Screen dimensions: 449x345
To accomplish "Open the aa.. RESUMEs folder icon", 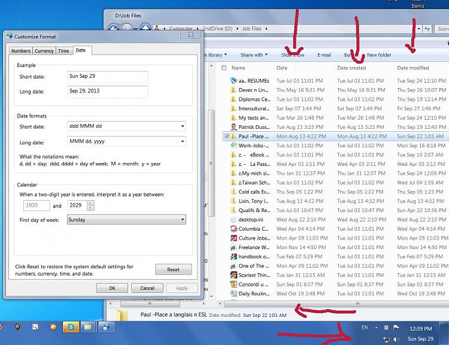I will [x=233, y=81].
